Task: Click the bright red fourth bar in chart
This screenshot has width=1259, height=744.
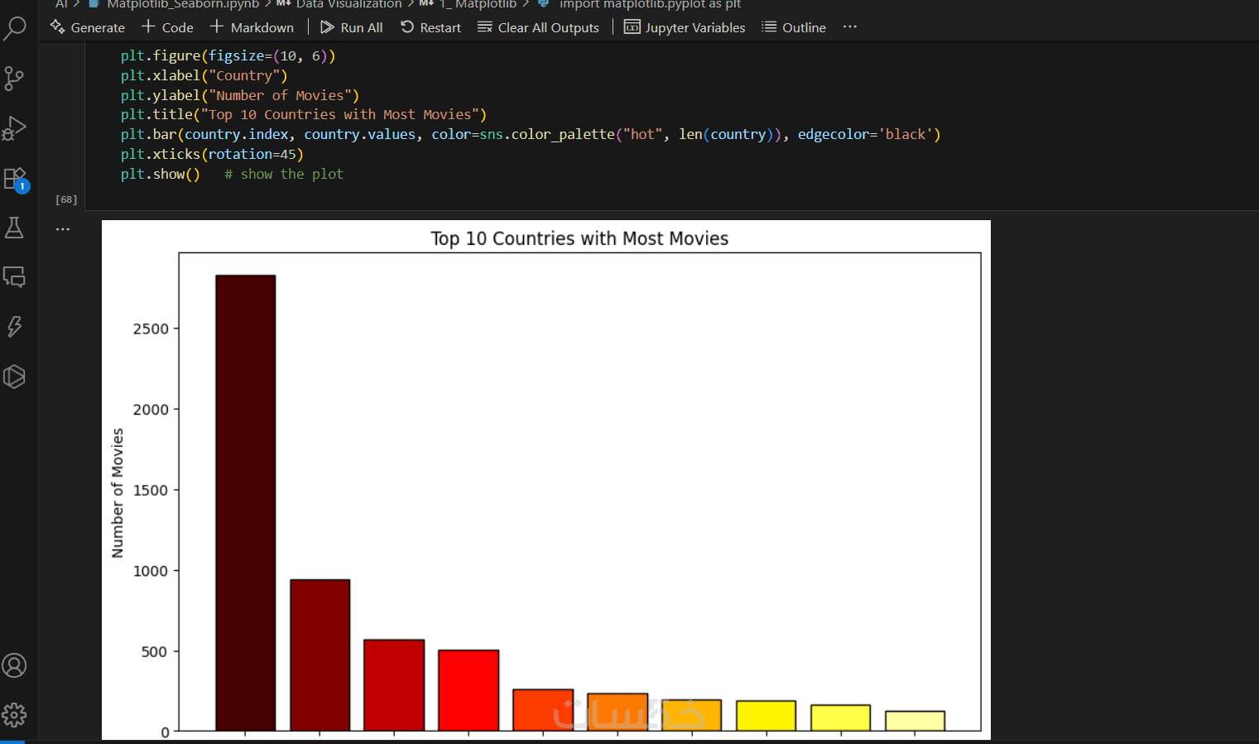Action: [469, 691]
